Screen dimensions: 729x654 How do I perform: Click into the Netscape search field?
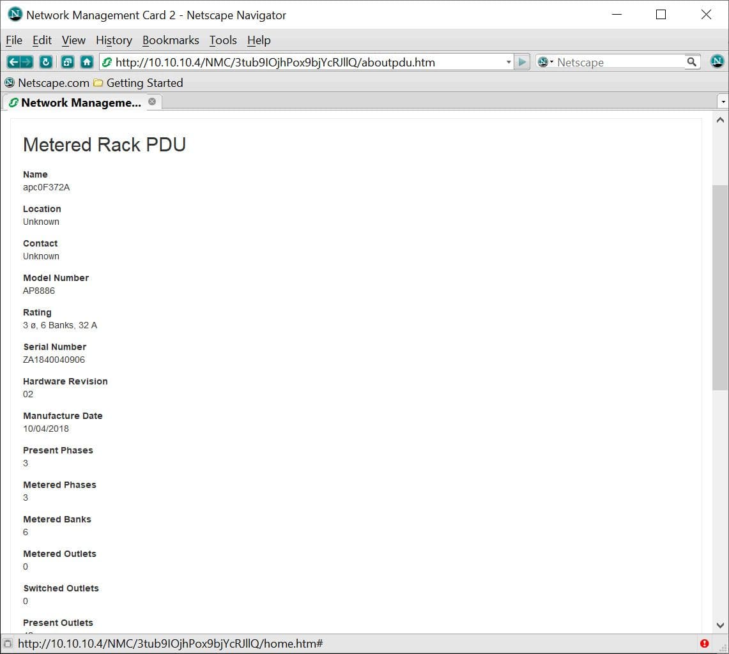click(x=618, y=62)
